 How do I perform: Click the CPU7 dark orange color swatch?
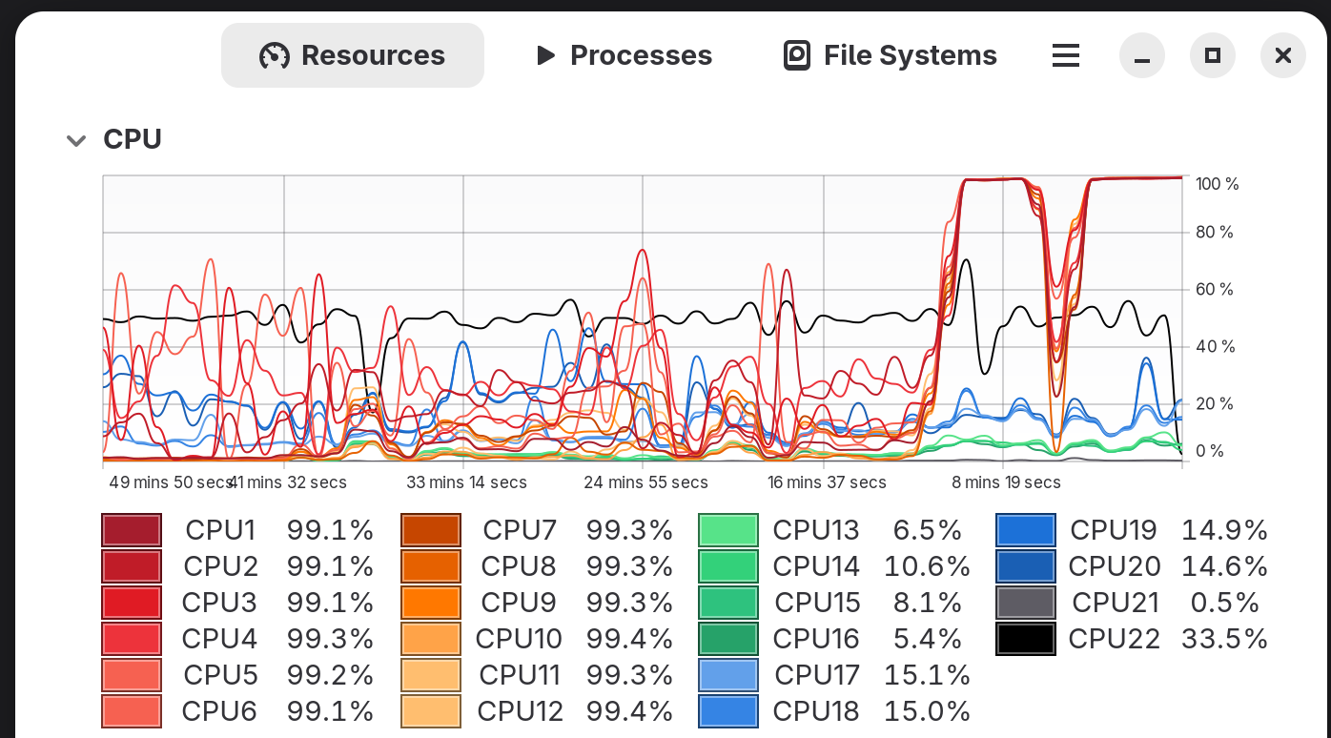coord(430,529)
